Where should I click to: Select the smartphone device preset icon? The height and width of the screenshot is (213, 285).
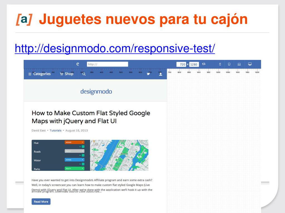click(220, 64)
